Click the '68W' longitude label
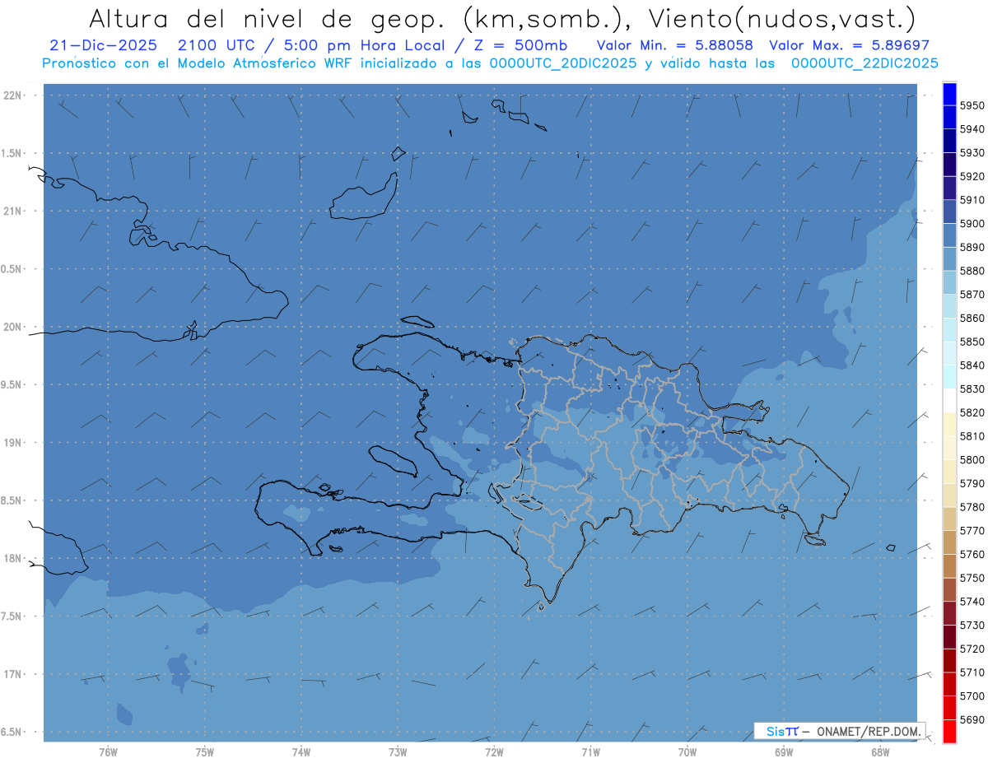Viewport: 988px width, 763px height. coord(880,752)
